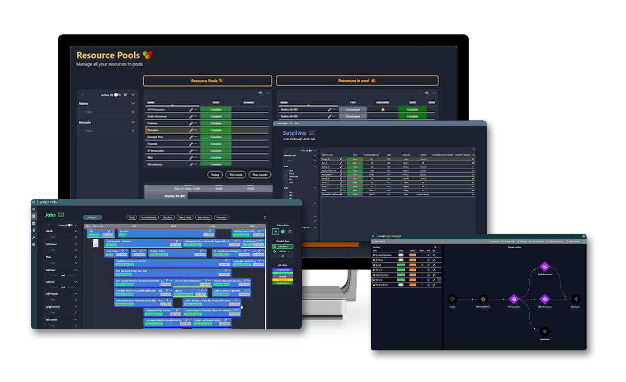Toggle the Active switch in Resource Pools filters
The height and width of the screenshot is (382, 626).
tap(118, 95)
